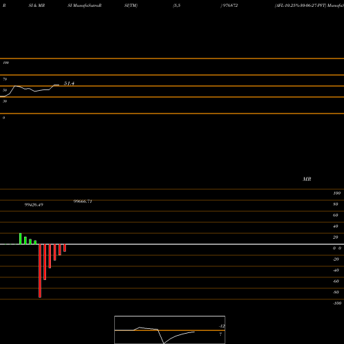This screenshot has width=344, height=344.
Task: Click the tallest red histogram bar
Action: (40, 271)
